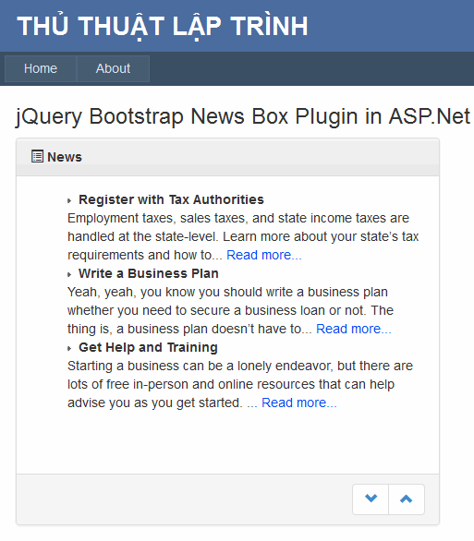Click the THỦ THUẬT LẬP TRÌNH site title
474x541 pixels.
point(163,26)
